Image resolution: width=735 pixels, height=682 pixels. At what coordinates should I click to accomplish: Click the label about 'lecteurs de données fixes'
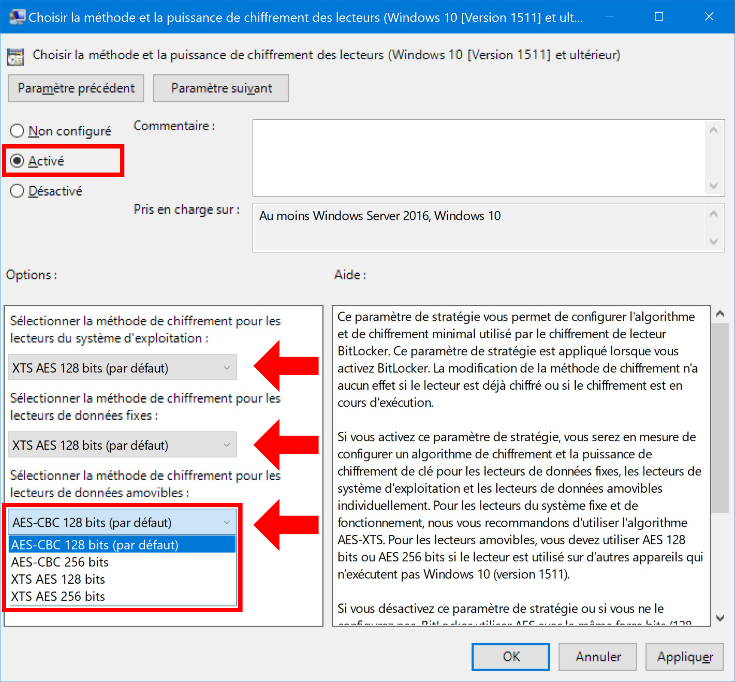[146, 407]
